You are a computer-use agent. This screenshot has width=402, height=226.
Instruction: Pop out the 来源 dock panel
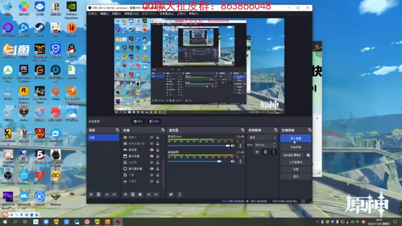[x=163, y=130]
